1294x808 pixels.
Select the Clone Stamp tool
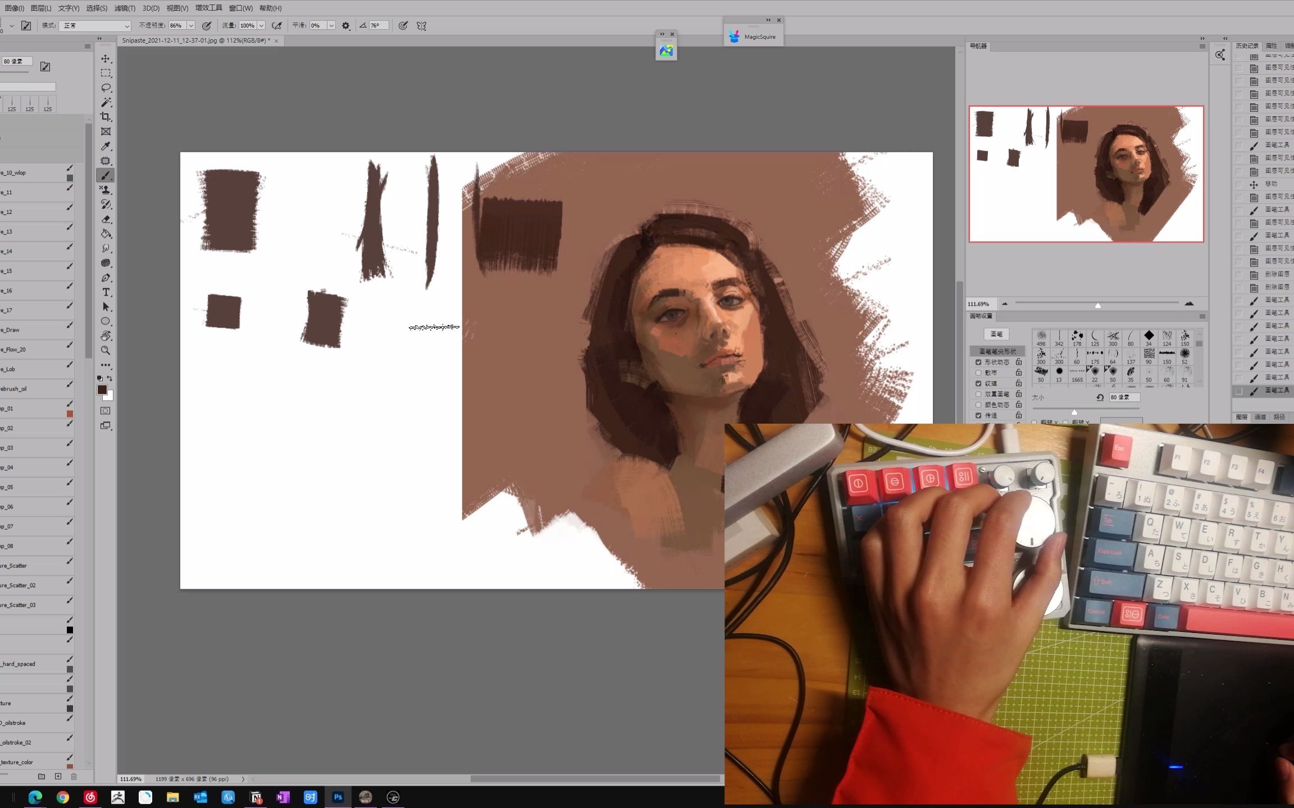click(x=106, y=190)
